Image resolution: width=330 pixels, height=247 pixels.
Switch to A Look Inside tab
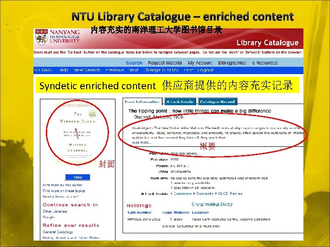pos(180,102)
